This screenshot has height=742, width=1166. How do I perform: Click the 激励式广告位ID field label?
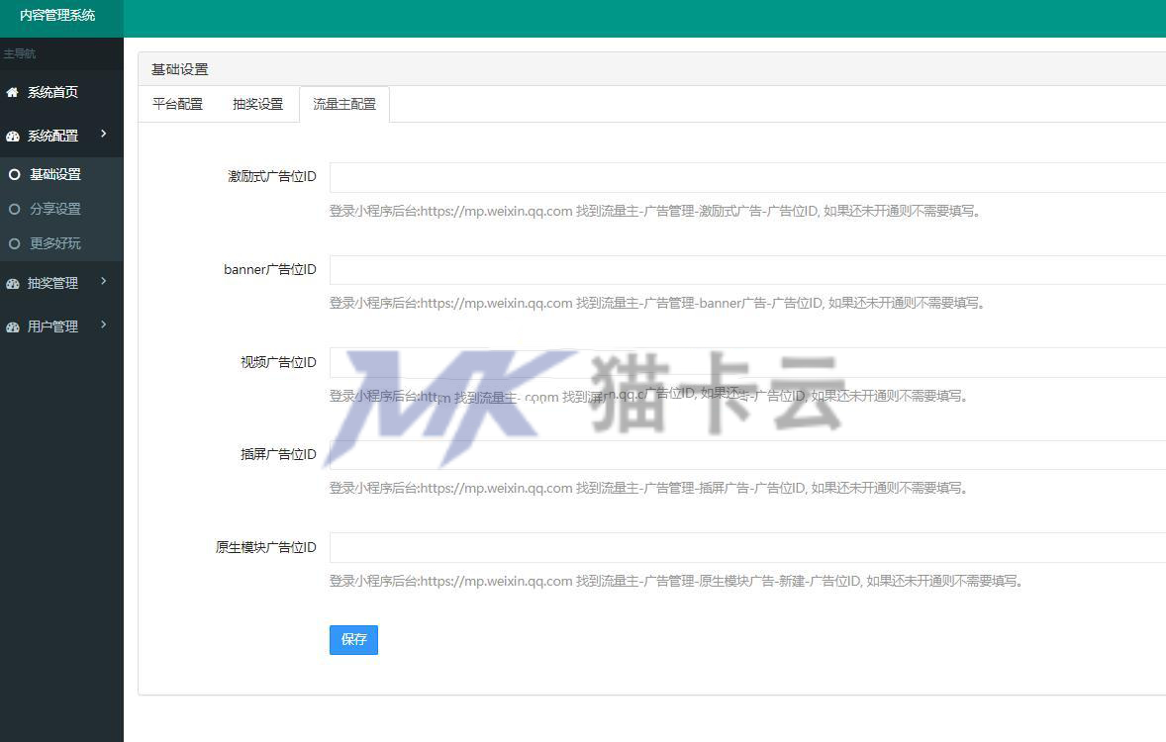coord(272,176)
